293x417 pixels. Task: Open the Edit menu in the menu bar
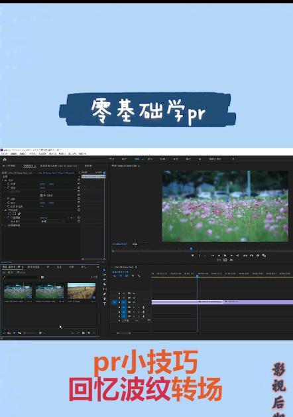(14, 153)
